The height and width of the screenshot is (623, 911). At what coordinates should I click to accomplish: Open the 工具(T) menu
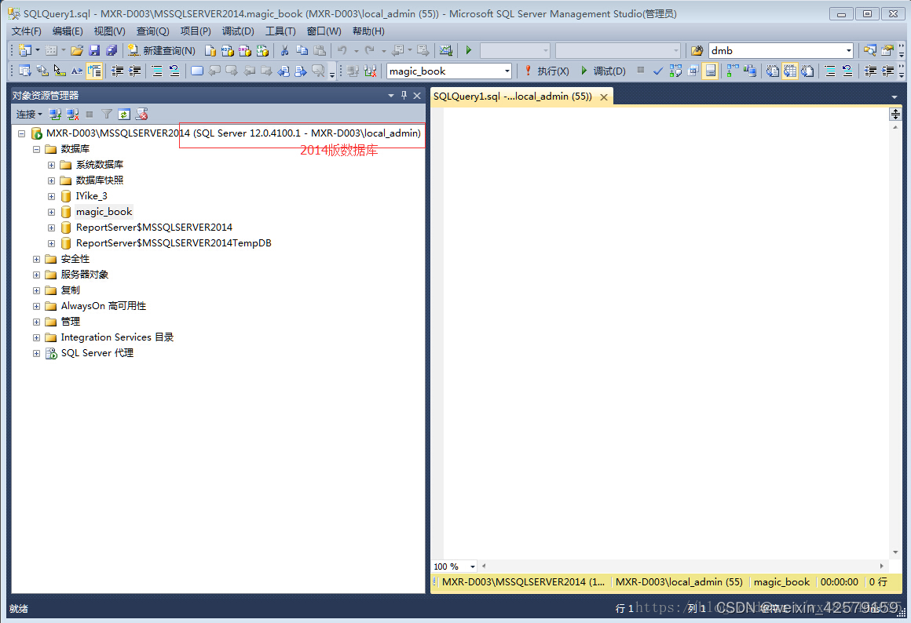click(280, 31)
